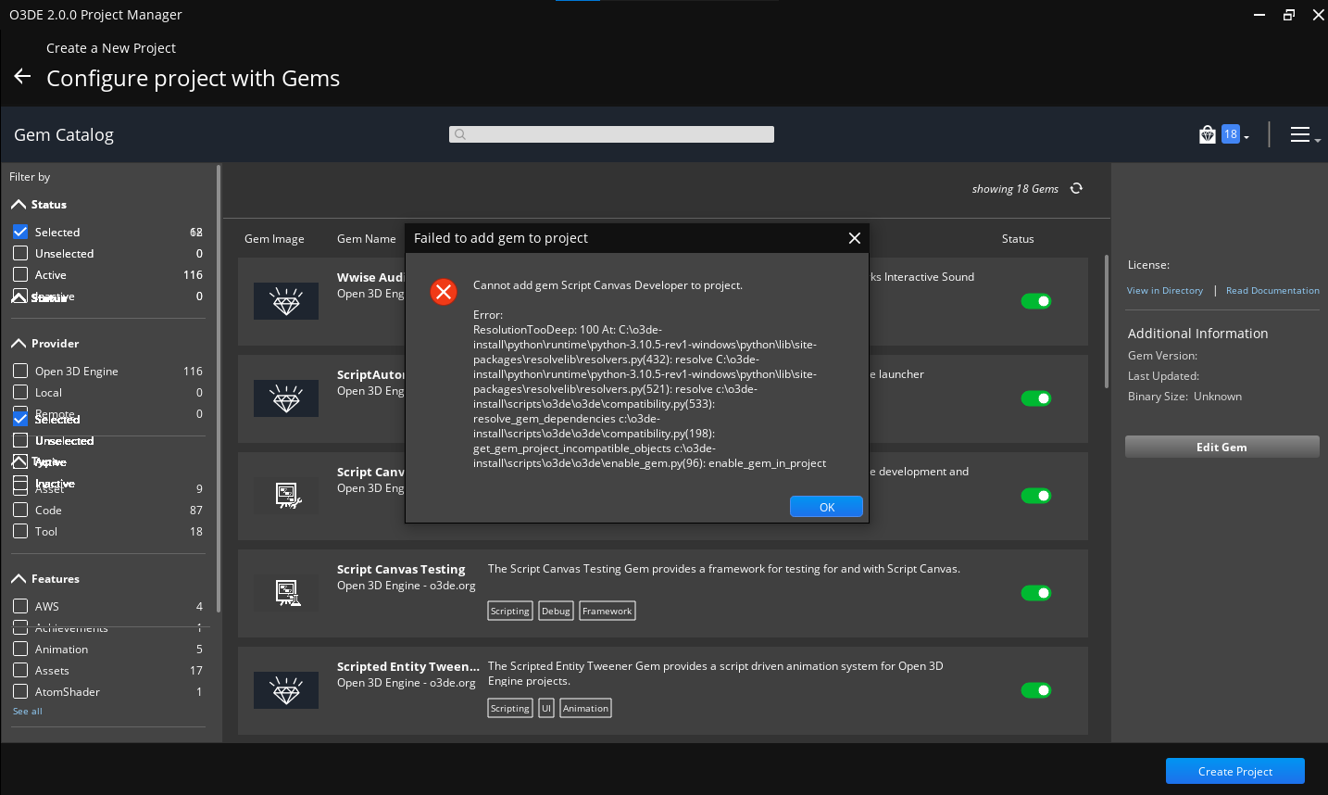Click the Wwise Audio gem diamond image
Viewport: 1328px width, 795px height.
(x=286, y=300)
